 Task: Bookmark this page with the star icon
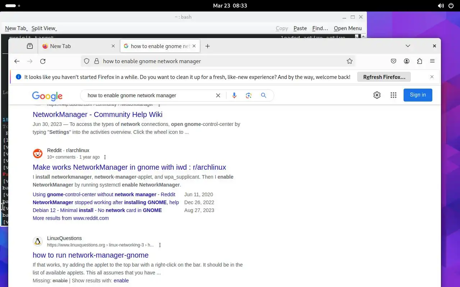click(349, 61)
